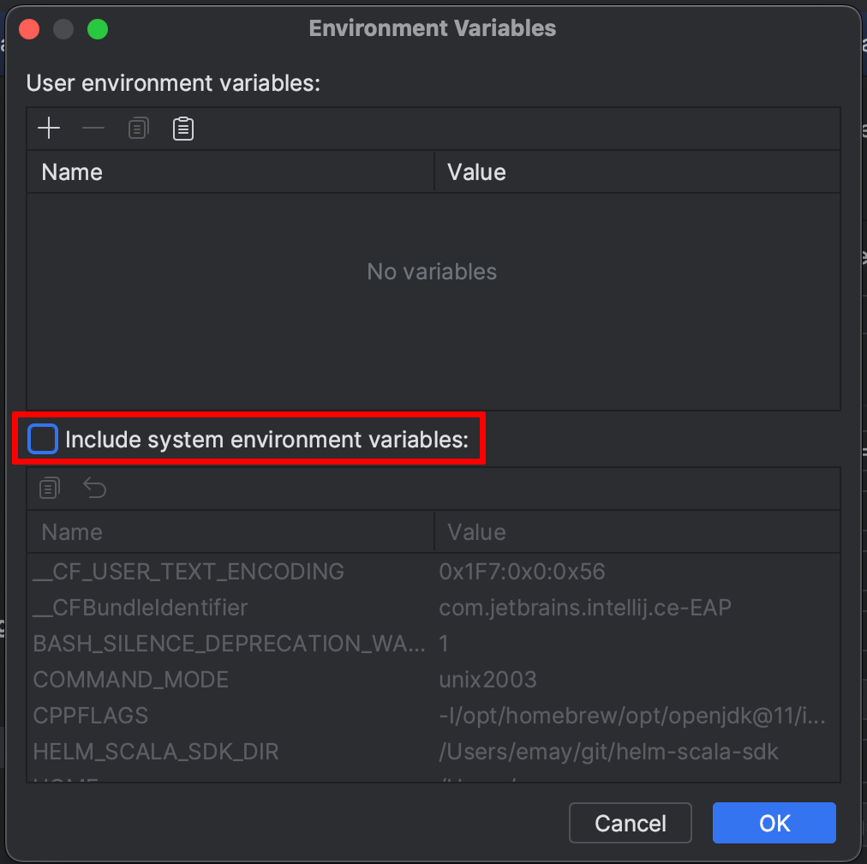Click the CPPFLAGS variable row

coord(91,716)
